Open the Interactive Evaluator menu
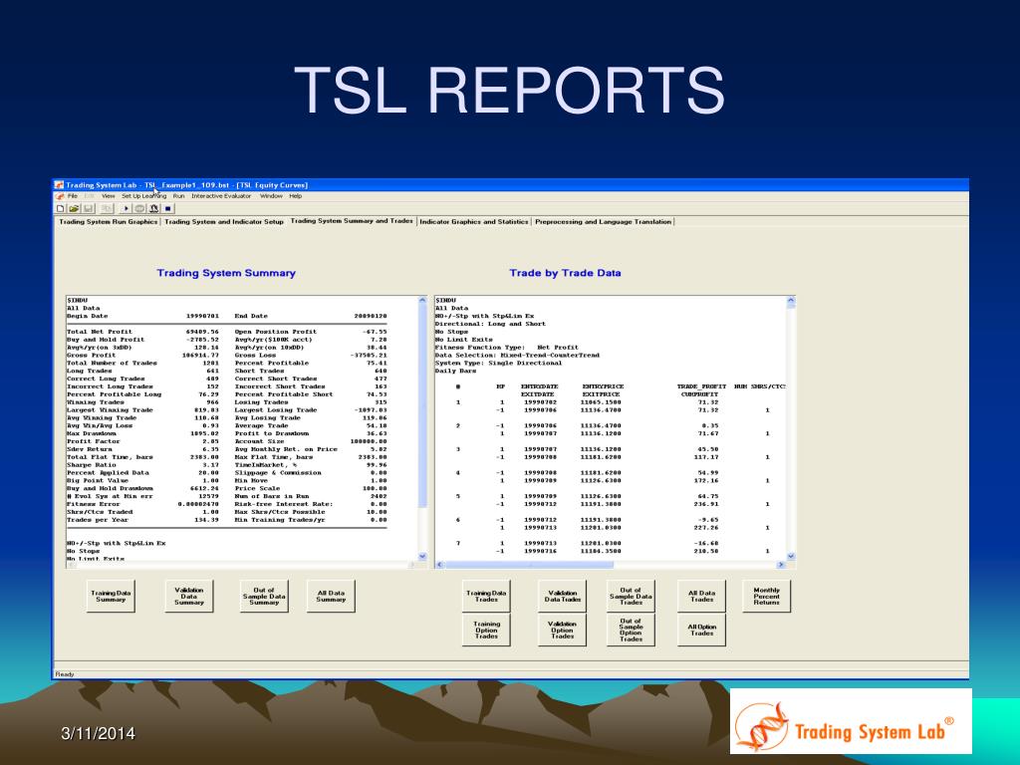Screen dimensions: 1020x765 click(x=221, y=196)
